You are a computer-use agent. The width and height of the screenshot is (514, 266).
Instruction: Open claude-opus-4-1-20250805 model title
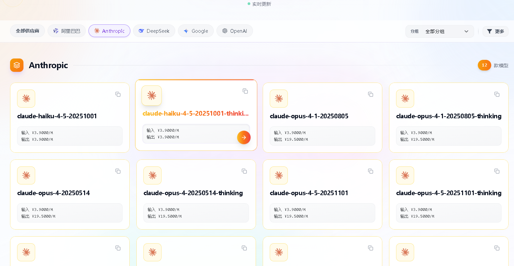click(309, 116)
